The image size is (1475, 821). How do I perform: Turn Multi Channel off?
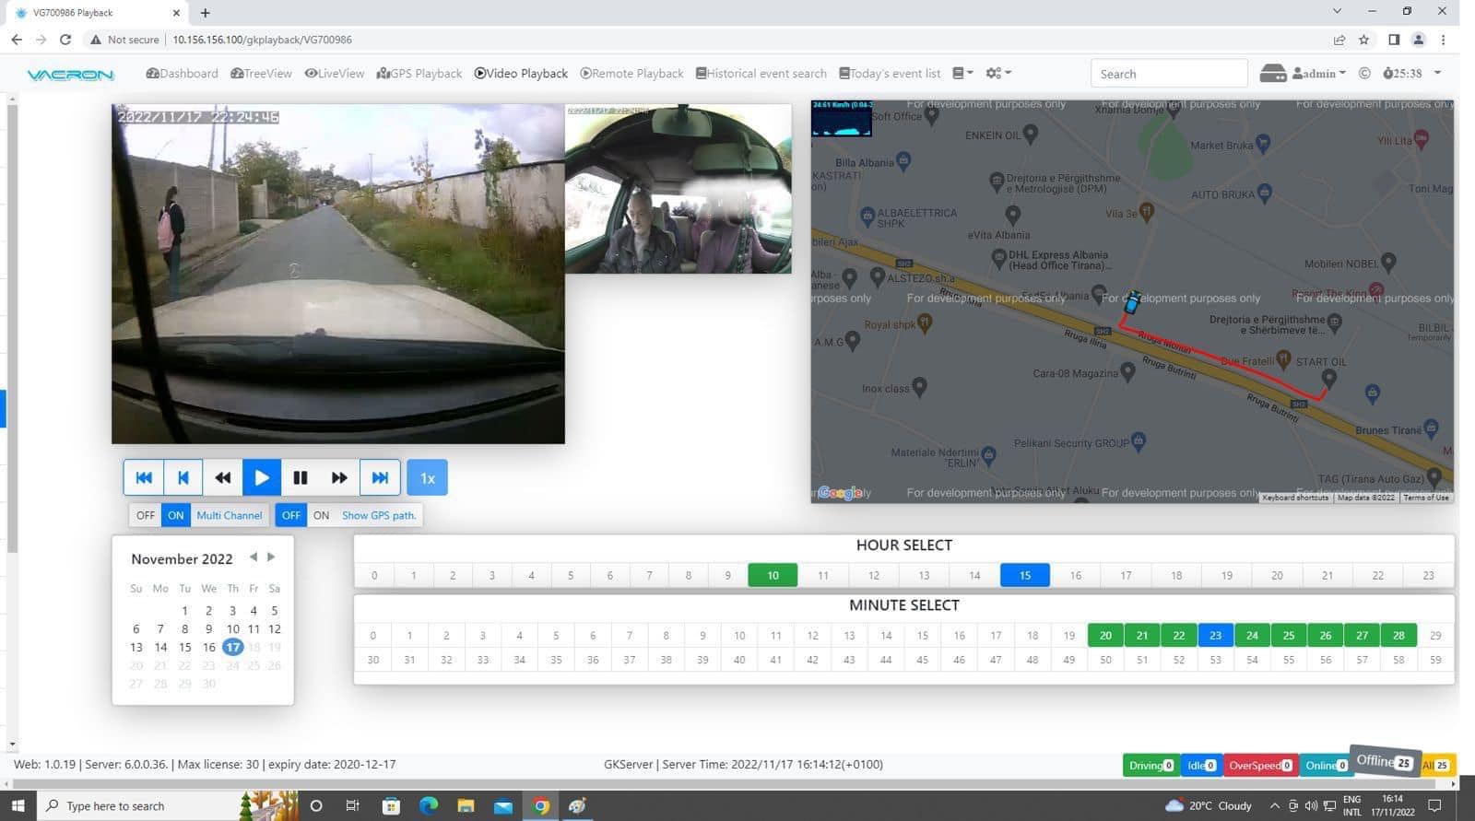pyautogui.click(x=146, y=515)
